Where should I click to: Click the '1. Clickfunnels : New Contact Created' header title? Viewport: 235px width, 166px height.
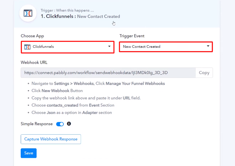[x=80, y=16]
